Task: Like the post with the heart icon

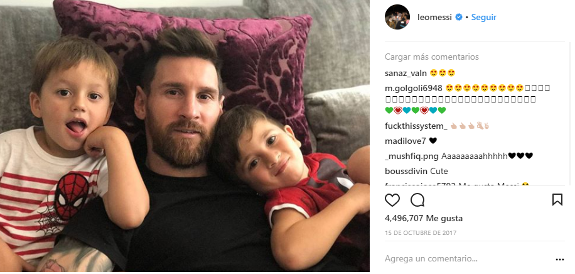Action: [392, 200]
